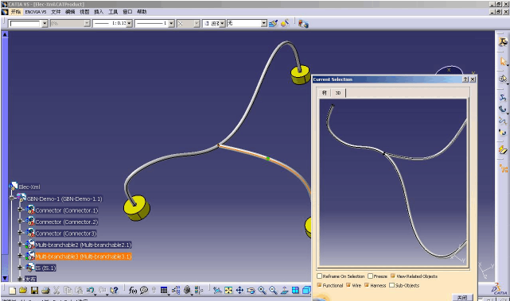This screenshot has width=510, height=301.
Task: Click the Zoom In magnifier
Action: click(262, 291)
